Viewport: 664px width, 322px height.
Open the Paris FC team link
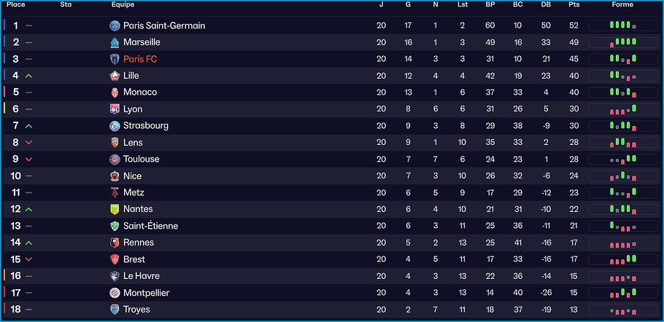point(140,59)
